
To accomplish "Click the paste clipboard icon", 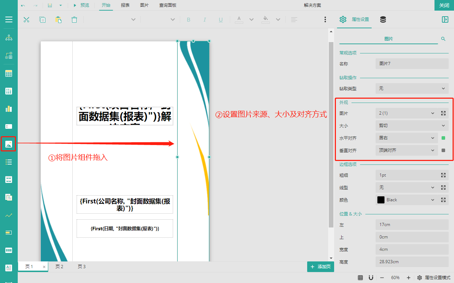I will click(x=58, y=19).
